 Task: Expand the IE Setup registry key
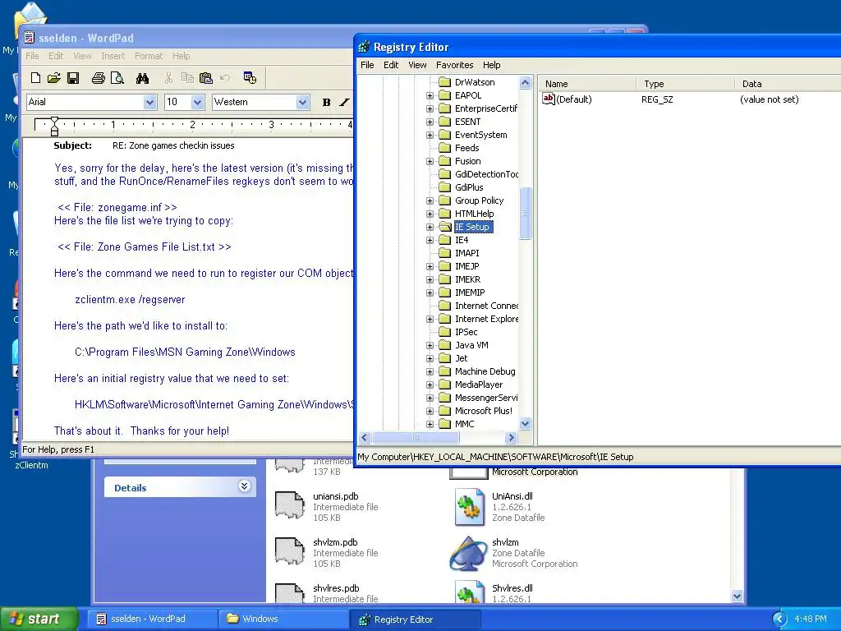(x=430, y=227)
